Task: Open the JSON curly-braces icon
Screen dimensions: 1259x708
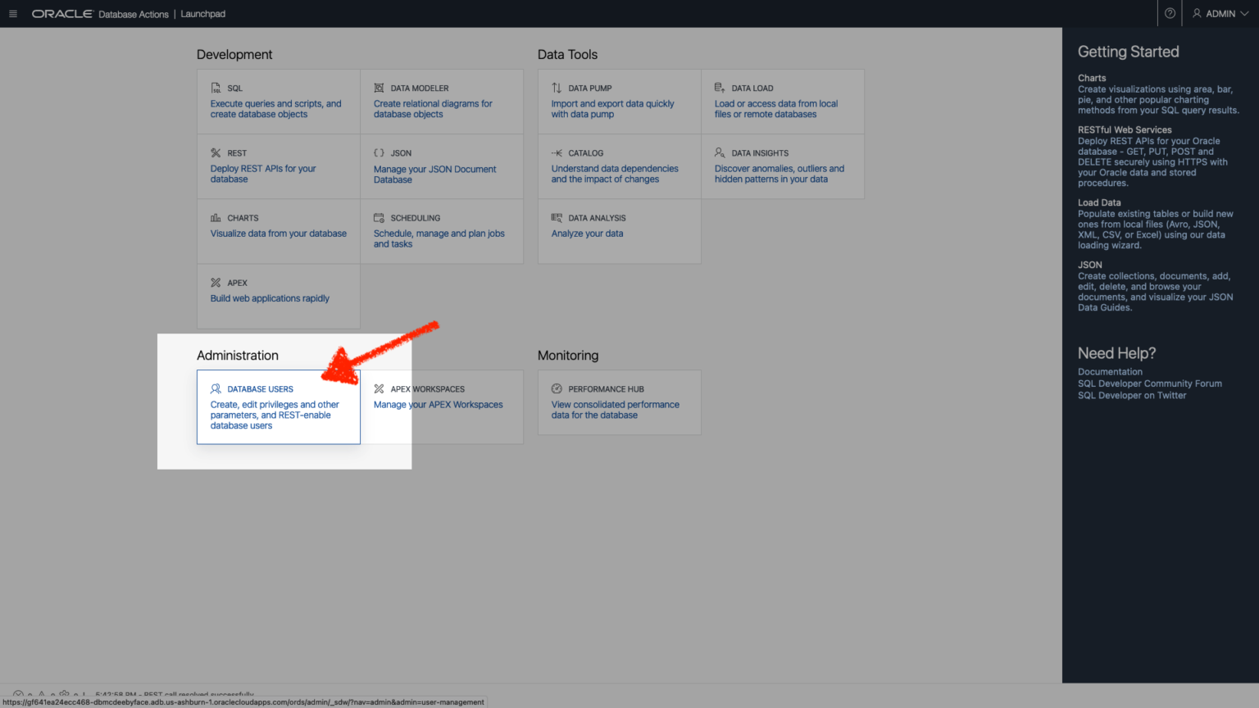Action: pos(380,152)
